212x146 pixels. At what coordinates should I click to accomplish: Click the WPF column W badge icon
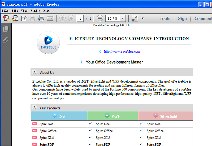[107, 115]
